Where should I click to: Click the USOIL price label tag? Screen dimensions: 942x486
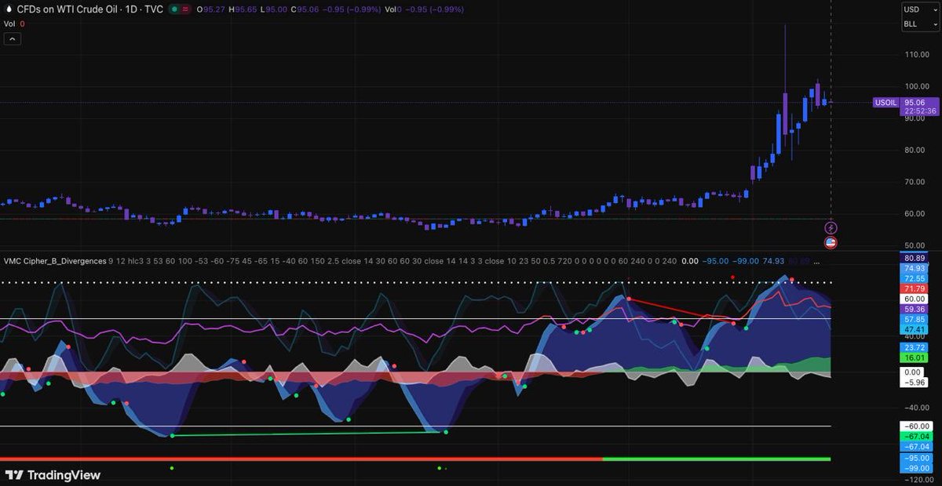tap(886, 102)
